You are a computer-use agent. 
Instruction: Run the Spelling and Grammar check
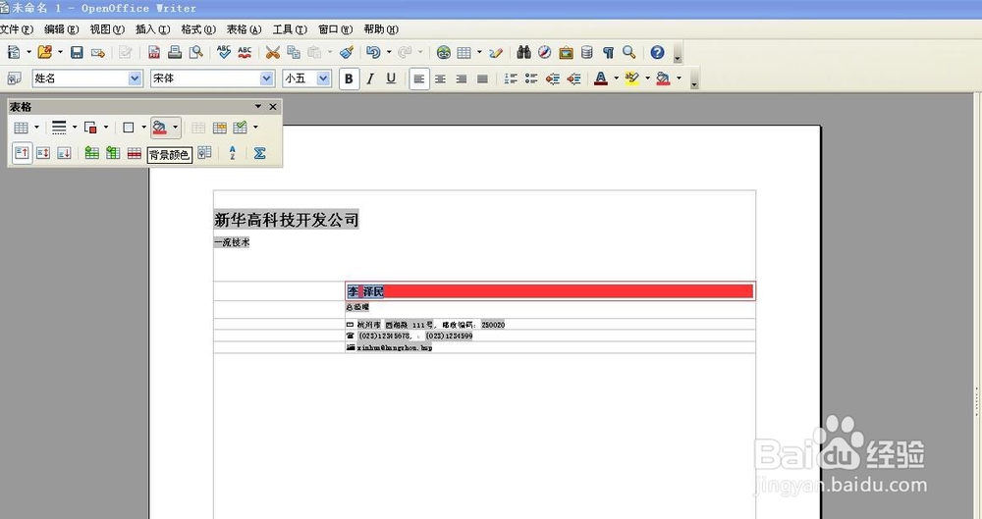(x=224, y=53)
